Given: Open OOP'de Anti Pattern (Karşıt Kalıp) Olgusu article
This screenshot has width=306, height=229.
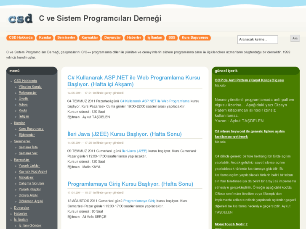Looking at the screenshot, I should point(249,80).
